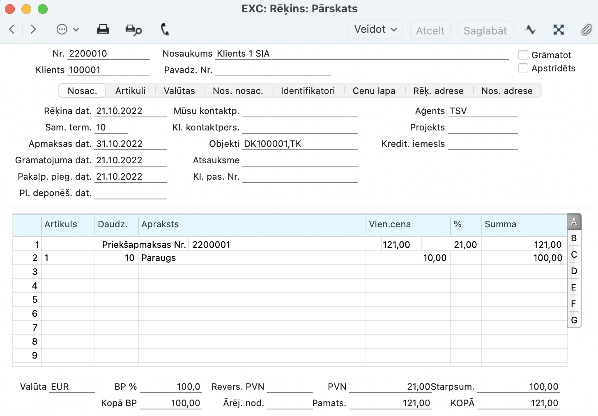Go to previous record with left arrow

click(x=12, y=29)
